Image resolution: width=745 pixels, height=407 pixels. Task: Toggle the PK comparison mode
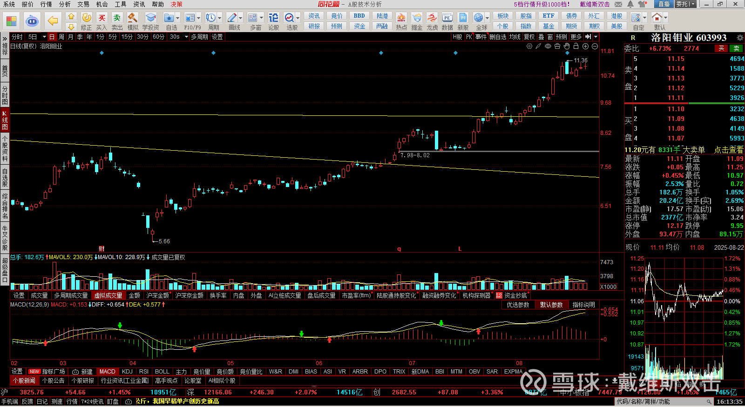coord(469,37)
